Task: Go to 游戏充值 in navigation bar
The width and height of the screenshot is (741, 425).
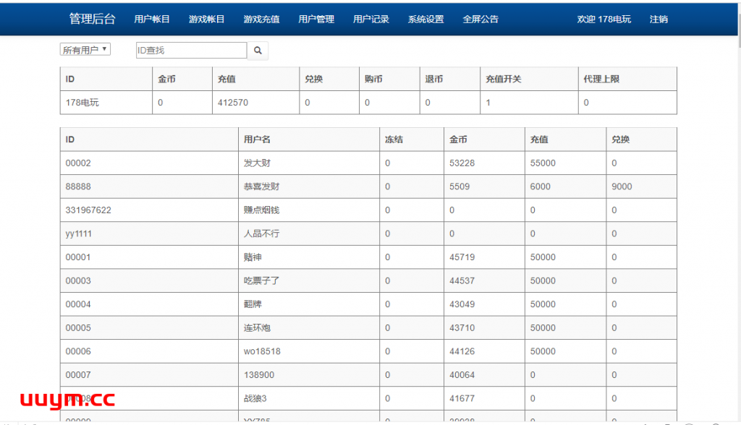Action: click(x=261, y=20)
